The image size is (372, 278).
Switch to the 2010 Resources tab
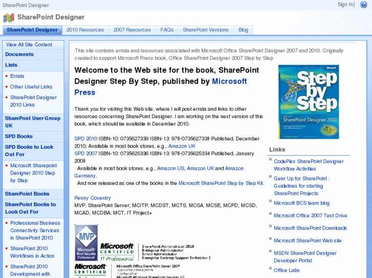pos(85,30)
